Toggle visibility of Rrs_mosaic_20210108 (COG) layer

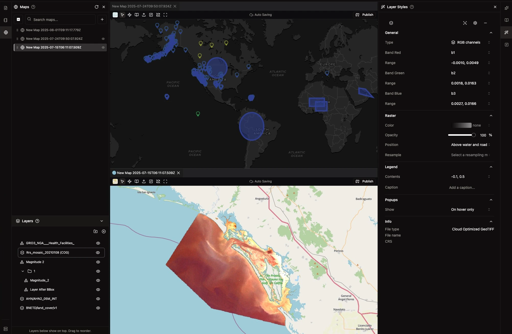point(98,253)
